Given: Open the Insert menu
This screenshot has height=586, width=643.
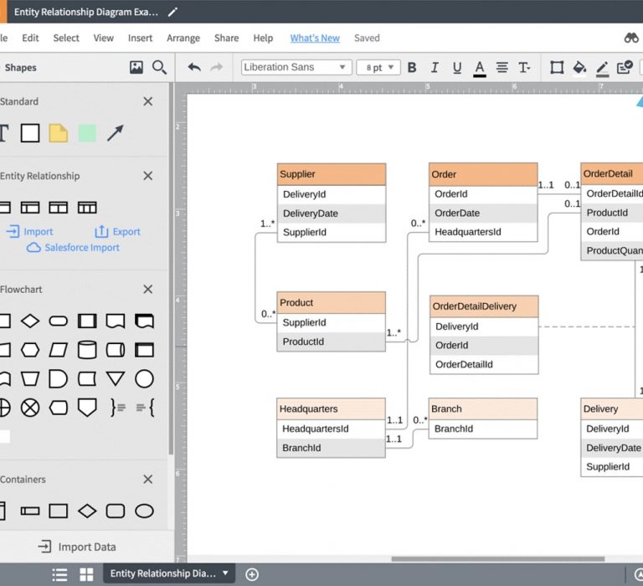Looking at the screenshot, I should point(140,38).
